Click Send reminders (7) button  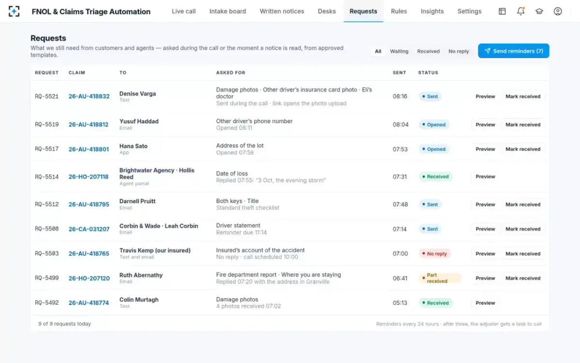tap(513, 51)
